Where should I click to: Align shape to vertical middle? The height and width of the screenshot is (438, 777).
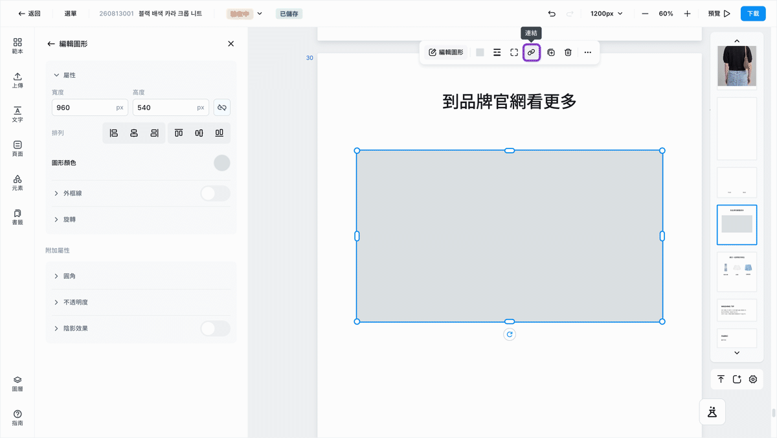click(199, 133)
